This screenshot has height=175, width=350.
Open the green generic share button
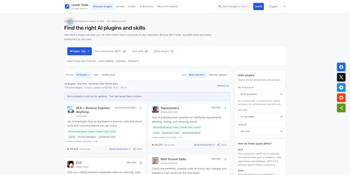coord(341,108)
